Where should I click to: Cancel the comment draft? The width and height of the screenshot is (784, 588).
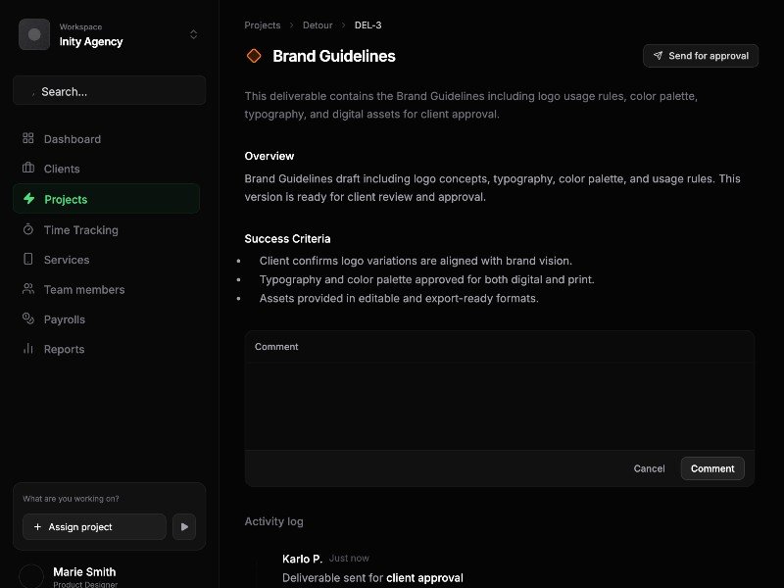coord(649,468)
